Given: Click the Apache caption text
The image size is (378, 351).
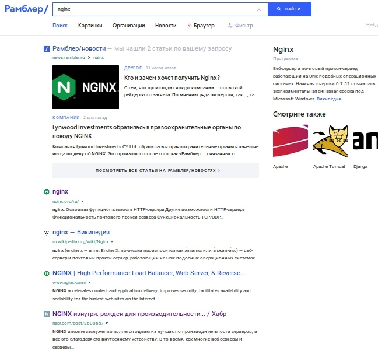Looking at the screenshot, I should click(281, 167).
